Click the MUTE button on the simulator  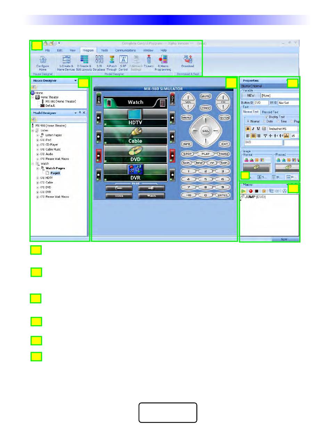pyautogui.click(x=205, y=96)
